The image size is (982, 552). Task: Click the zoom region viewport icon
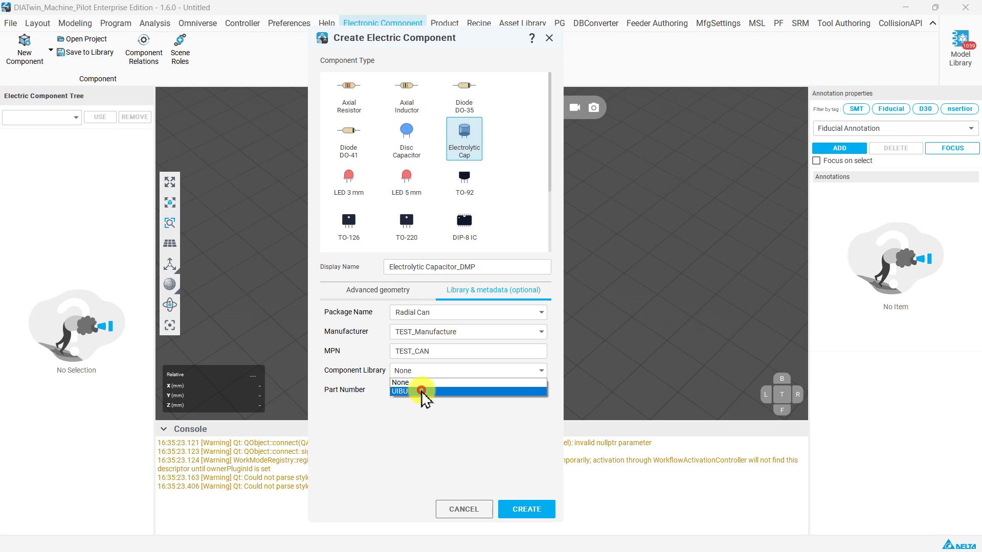[170, 223]
